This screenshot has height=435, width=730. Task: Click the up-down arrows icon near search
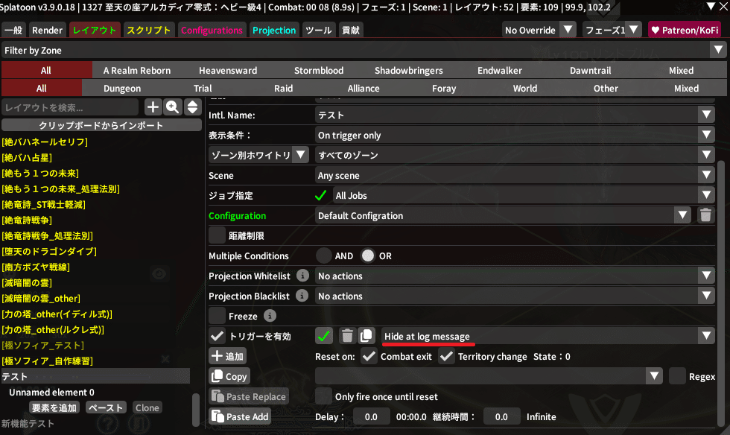[x=192, y=107]
